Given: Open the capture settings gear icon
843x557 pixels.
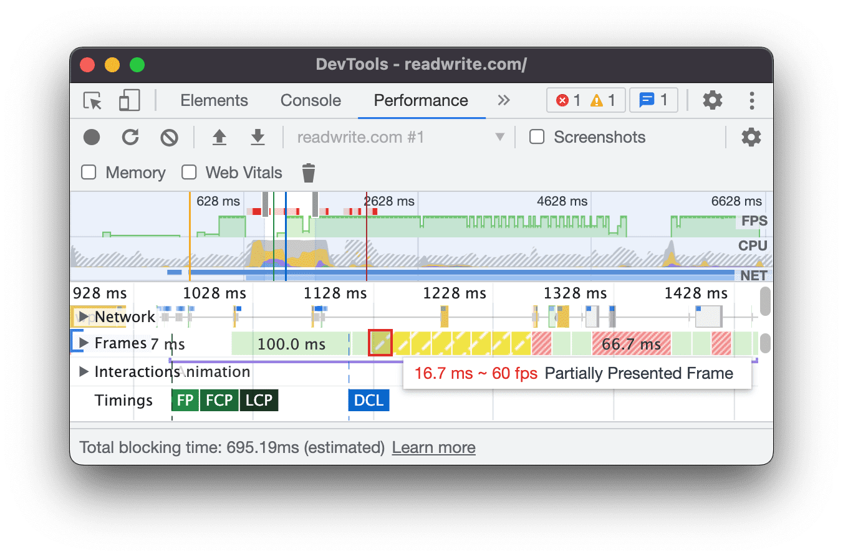Looking at the screenshot, I should pyautogui.click(x=751, y=137).
